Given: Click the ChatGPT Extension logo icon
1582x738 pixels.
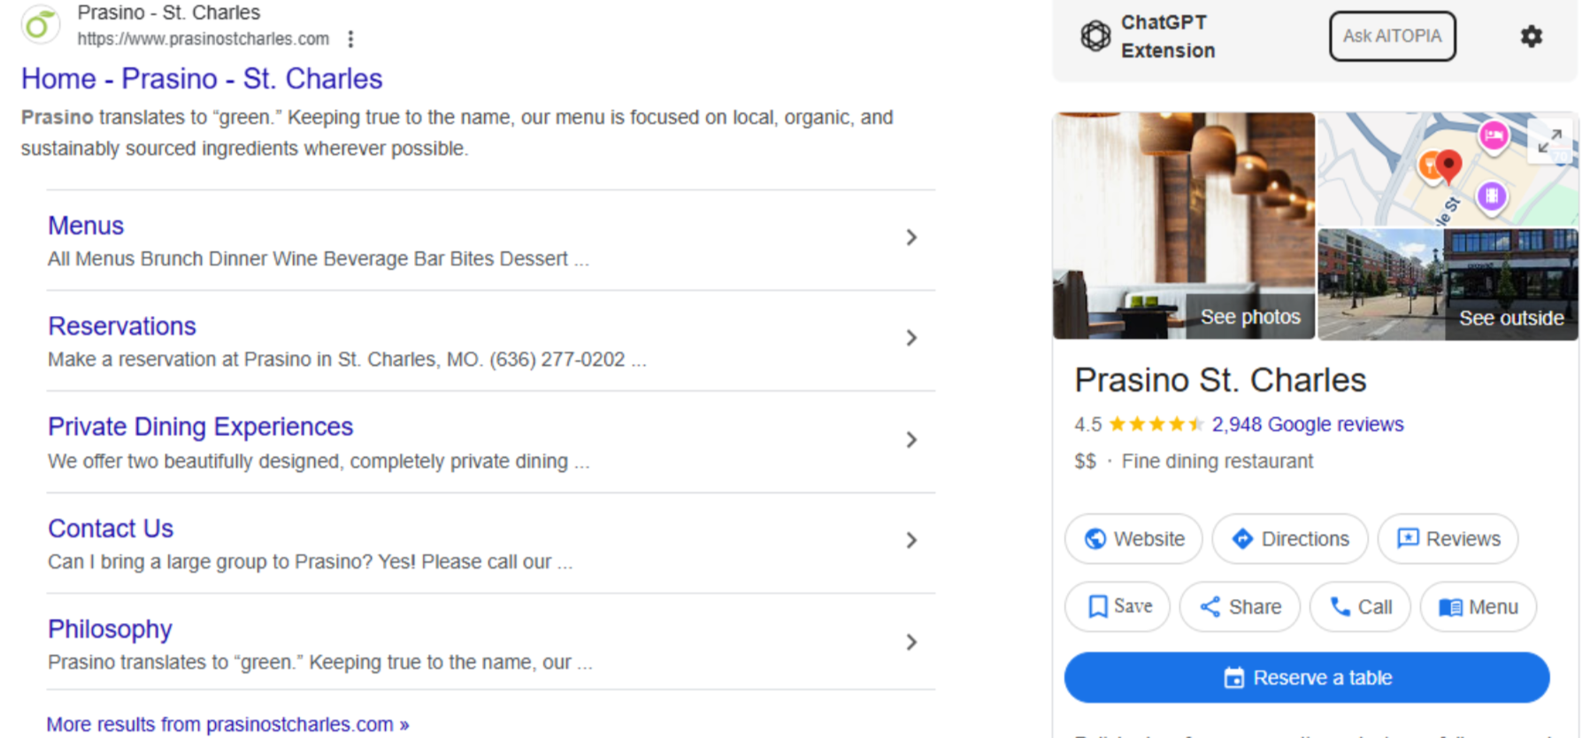Looking at the screenshot, I should coord(1095,36).
